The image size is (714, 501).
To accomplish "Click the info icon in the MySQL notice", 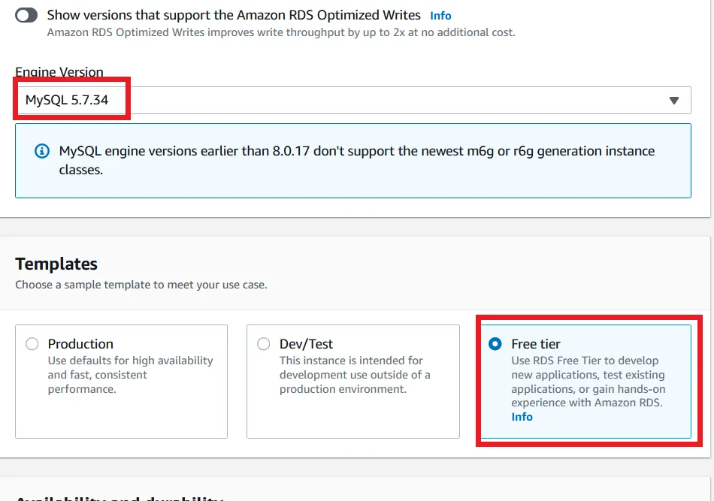I will coord(42,151).
